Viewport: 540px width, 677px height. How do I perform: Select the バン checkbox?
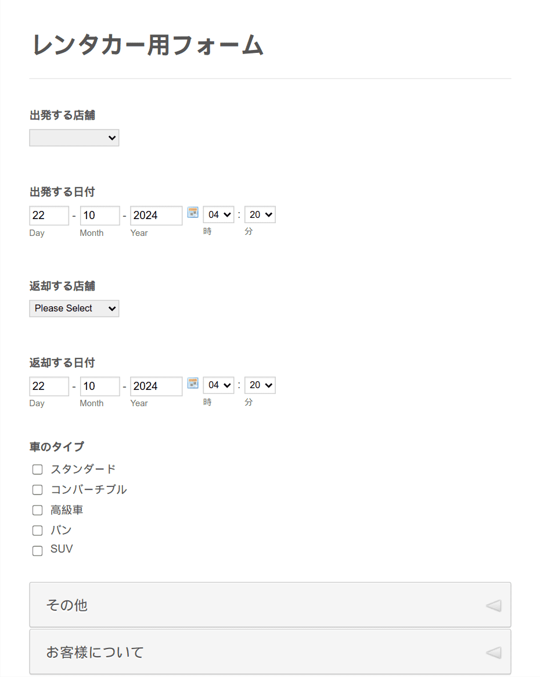click(x=38, y=530)
